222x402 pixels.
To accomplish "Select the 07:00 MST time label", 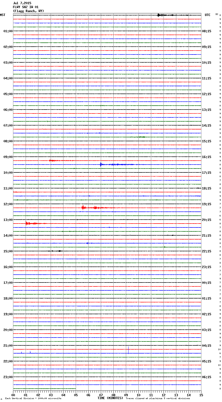I will (8, 126).
